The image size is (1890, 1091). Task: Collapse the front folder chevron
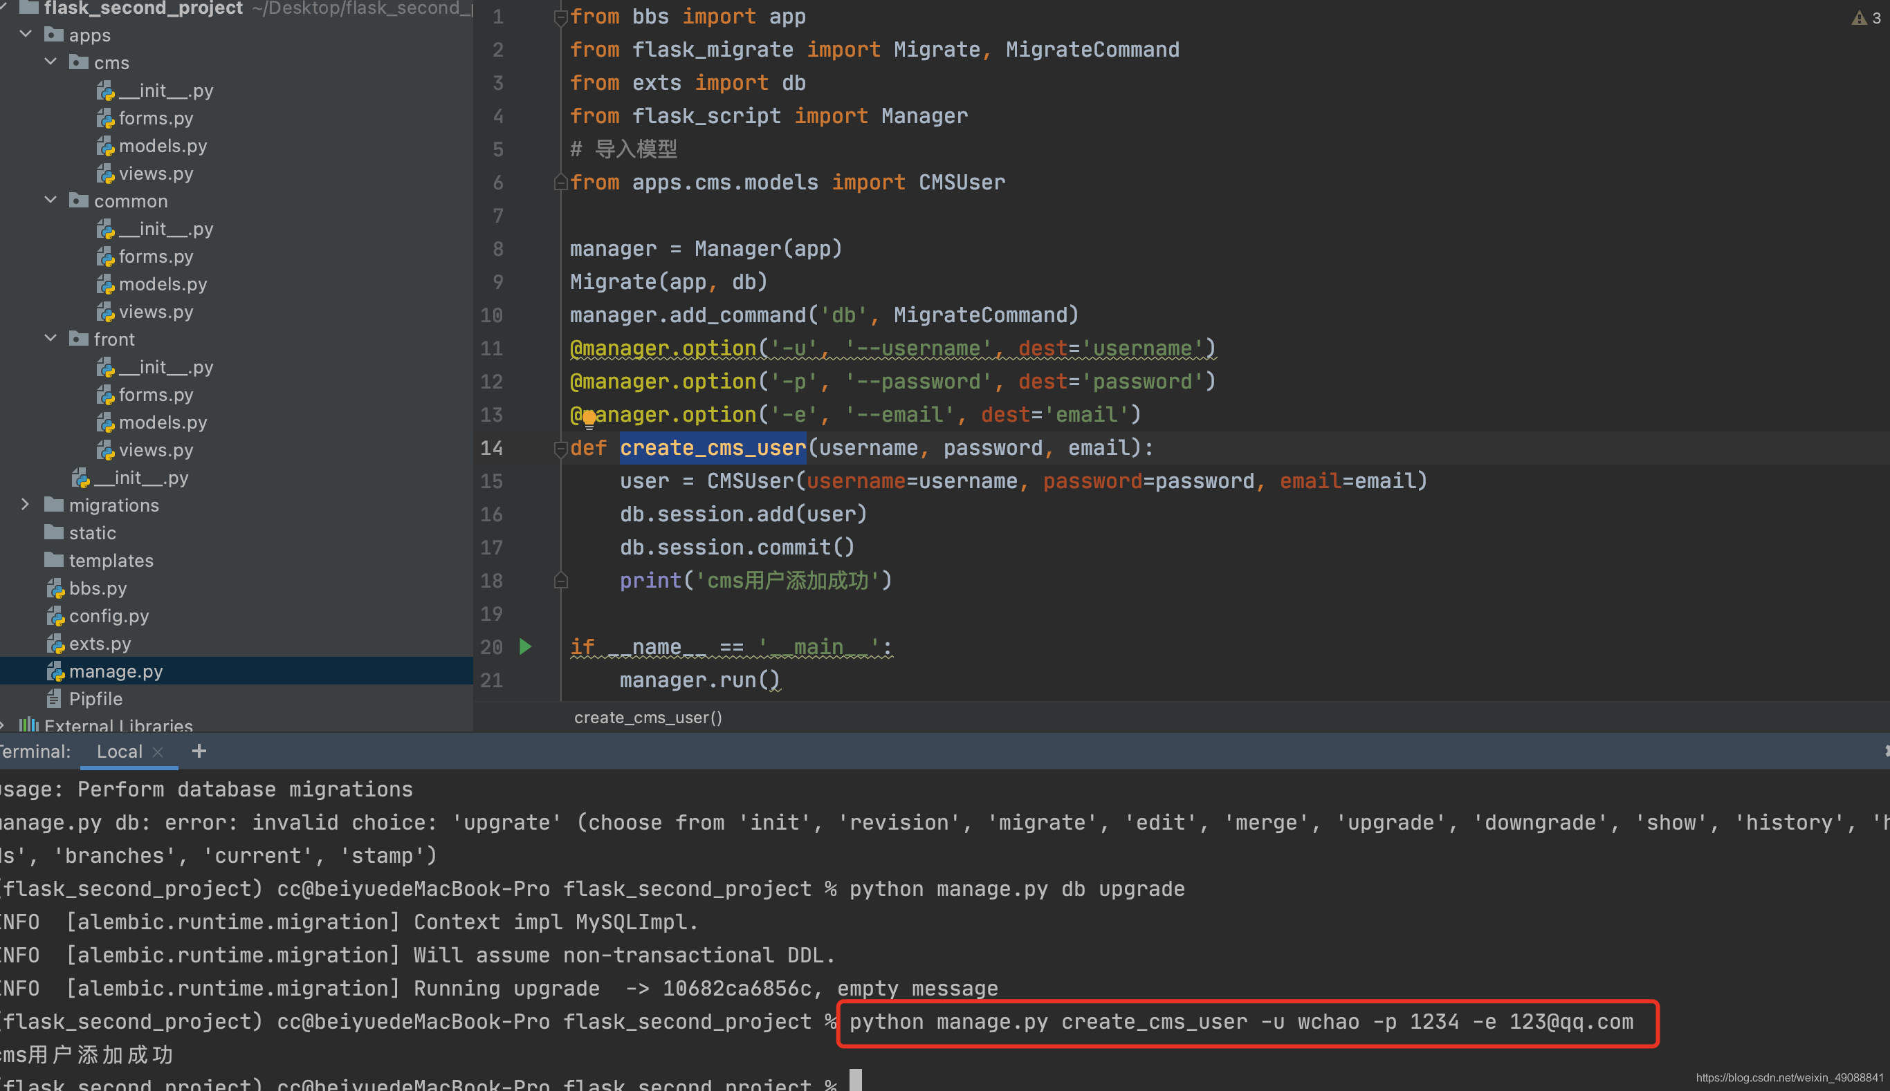51,338
